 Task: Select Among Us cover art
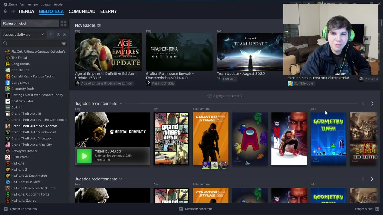[x=250, y=139]
